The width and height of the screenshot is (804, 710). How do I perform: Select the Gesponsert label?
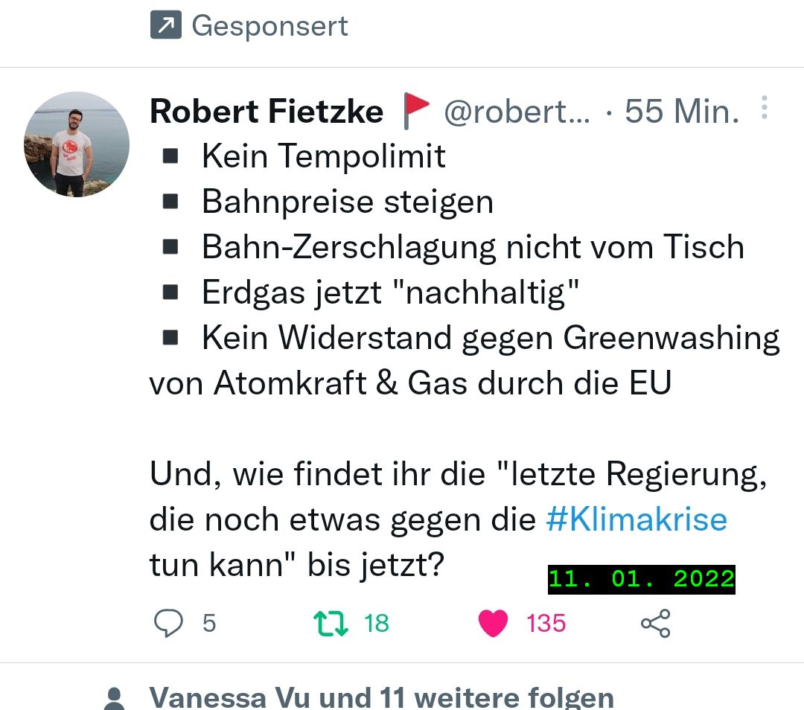pos(269,27)
